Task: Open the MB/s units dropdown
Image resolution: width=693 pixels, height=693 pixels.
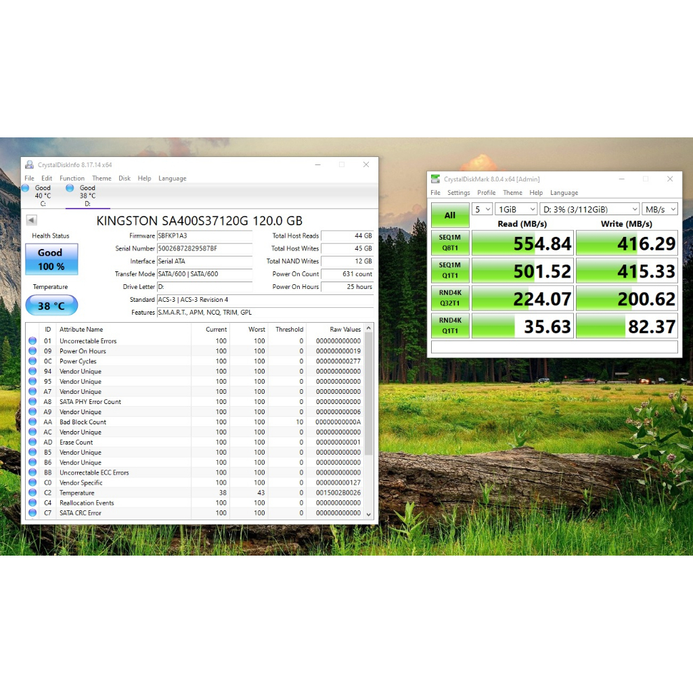Action: coord(660,208)
